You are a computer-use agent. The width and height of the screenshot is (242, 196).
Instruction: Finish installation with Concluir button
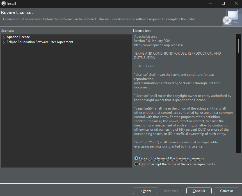pos(199,191)
